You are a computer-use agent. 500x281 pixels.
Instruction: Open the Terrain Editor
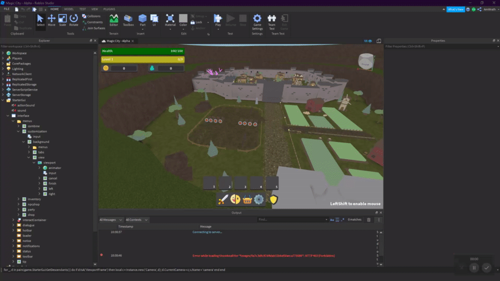pyautogui.click(x=113, y=20)
